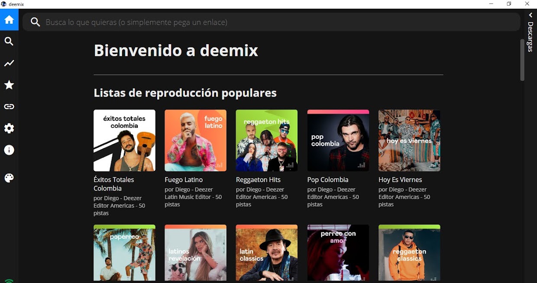Focus the search input field
This screenshot has height=283, width=537.
(x=272, y=22)
